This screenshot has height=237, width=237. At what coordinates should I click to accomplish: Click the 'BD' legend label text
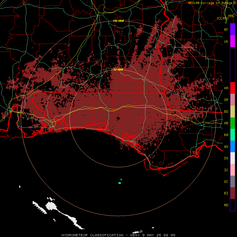coord(226,112)
